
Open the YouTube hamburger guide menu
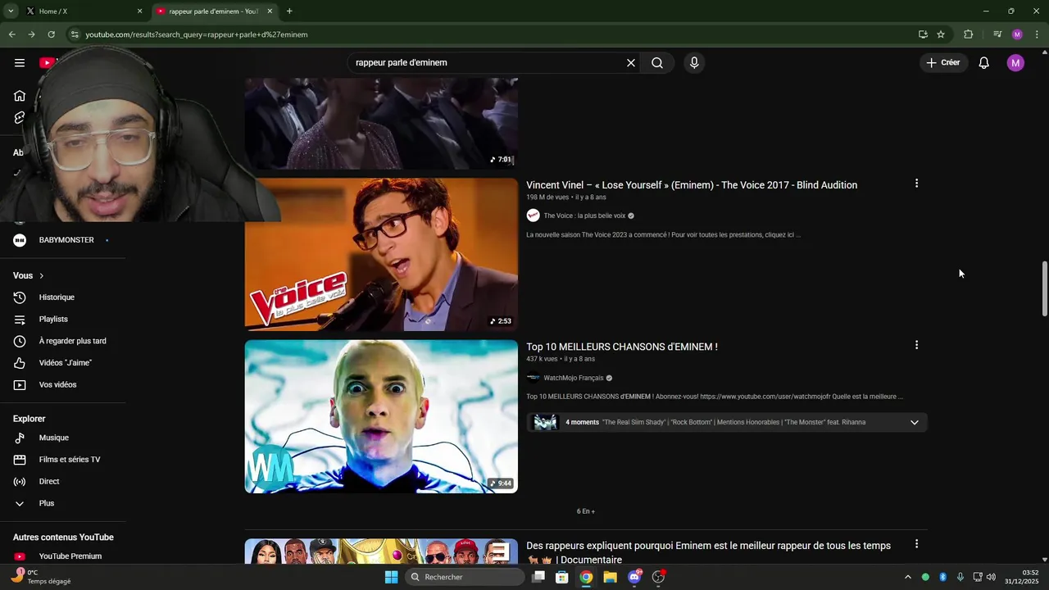20,62
